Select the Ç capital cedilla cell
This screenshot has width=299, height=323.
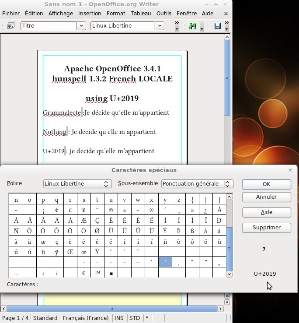pos(97,221)
